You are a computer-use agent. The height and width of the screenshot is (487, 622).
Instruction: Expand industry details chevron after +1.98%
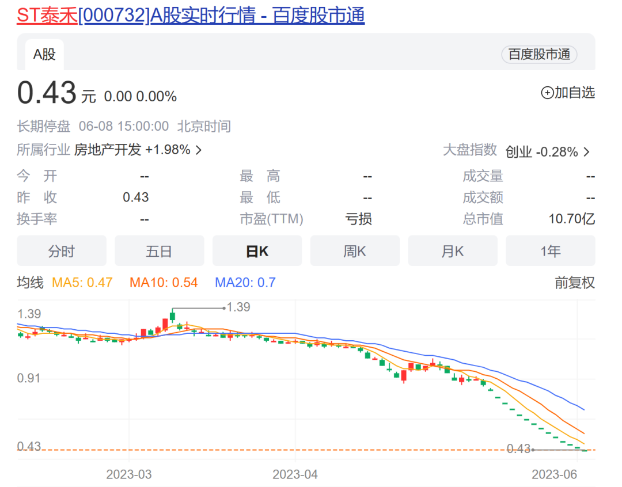point(199,150)
